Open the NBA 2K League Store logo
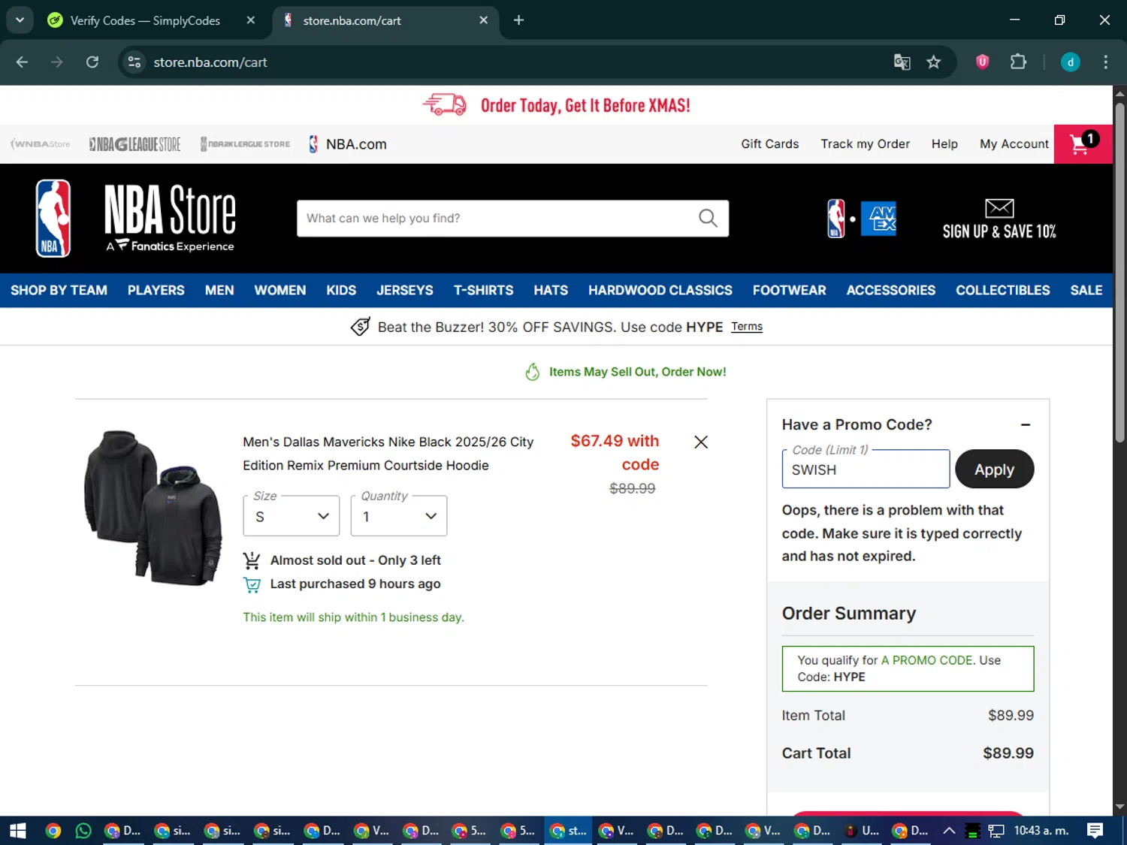Viewport: 1127px width, 845px height. (x=245, y=144)
